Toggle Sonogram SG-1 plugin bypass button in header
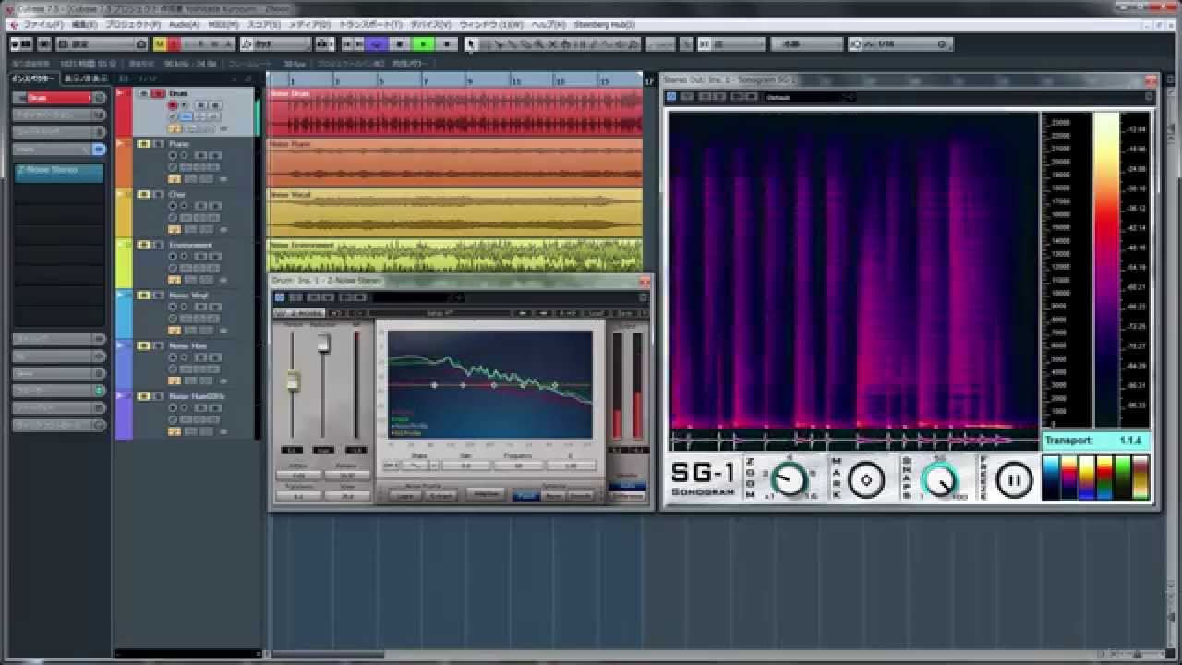Screen dimensions: 1182x665 click(x=671, y=96)
